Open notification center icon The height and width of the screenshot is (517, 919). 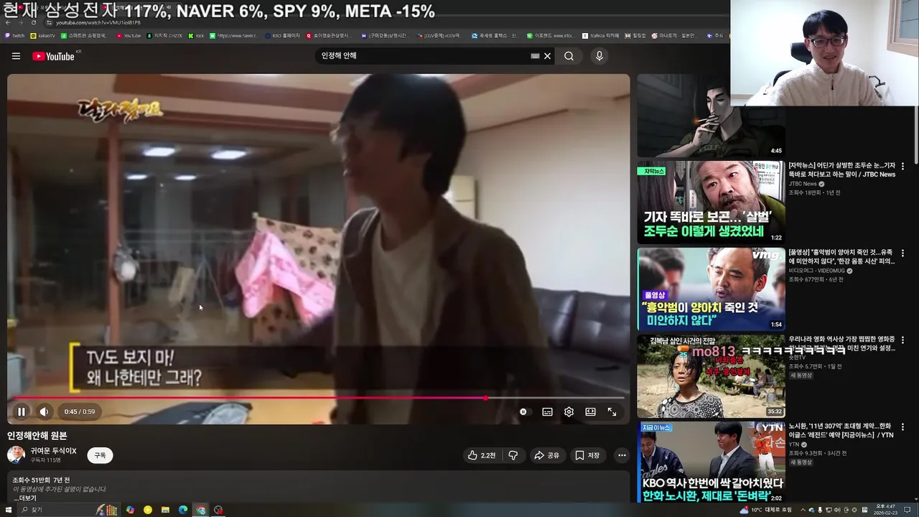pyautogui.click(x=908, y=510)
